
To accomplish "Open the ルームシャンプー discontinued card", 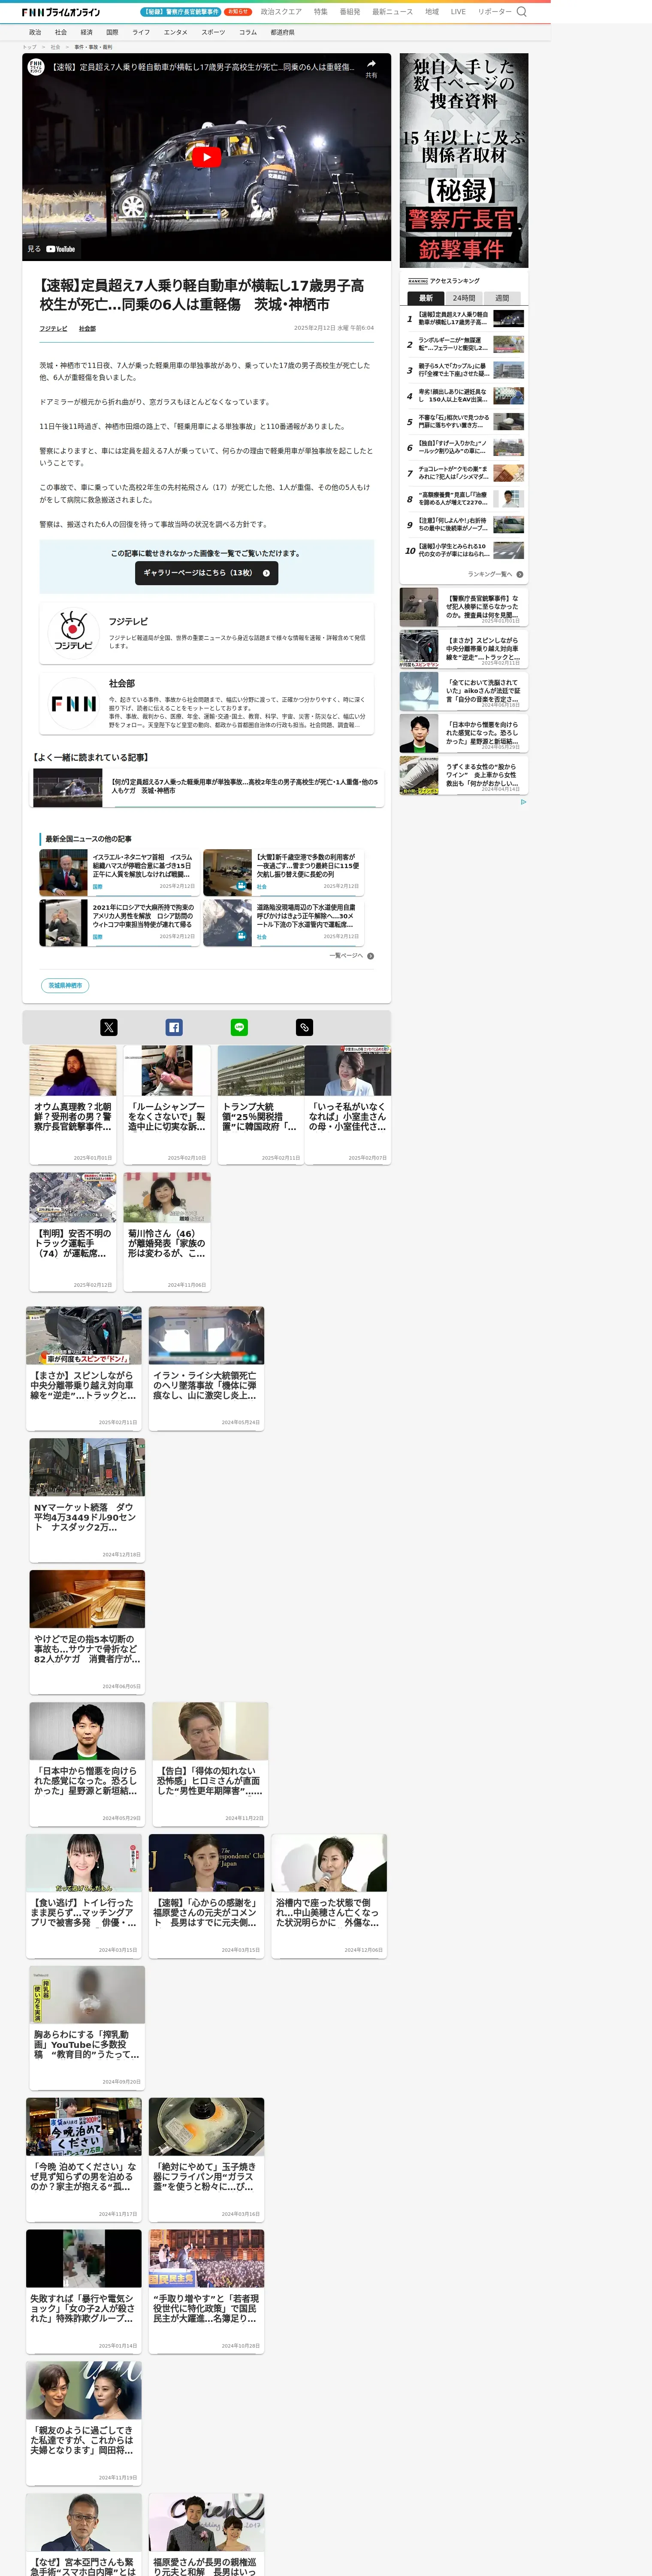I will coord(167,1105).
